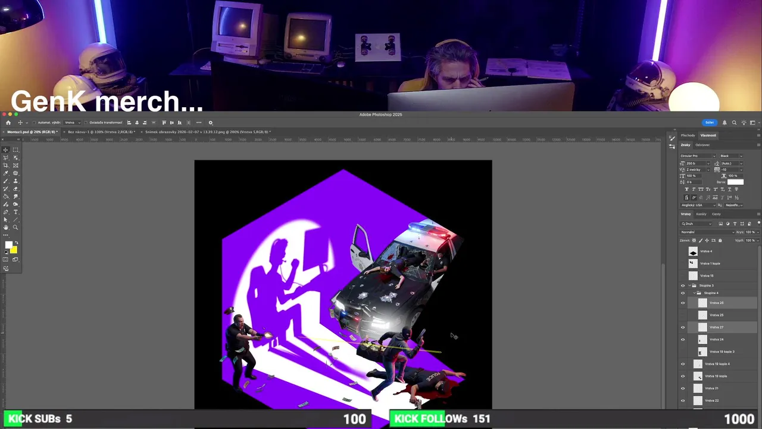Viewport: 762px width, 429px height.
Task: Filter layers by type layers icon
Action: click(734, 223)
